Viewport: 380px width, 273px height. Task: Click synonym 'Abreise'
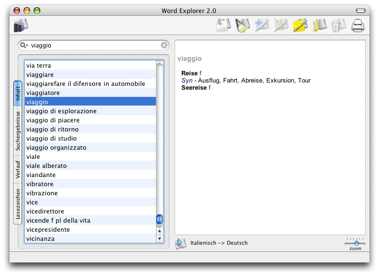coord(252,81)
